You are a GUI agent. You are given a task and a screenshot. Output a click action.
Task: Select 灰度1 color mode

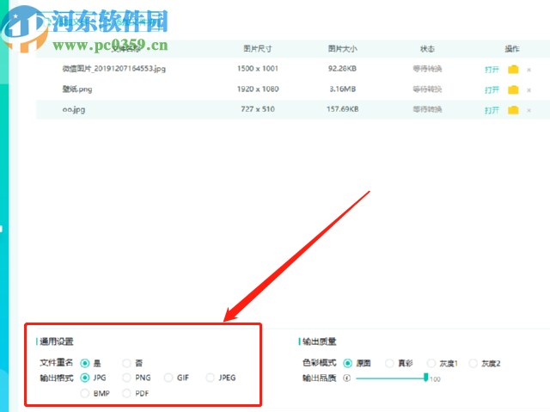[x=431, y=363]
